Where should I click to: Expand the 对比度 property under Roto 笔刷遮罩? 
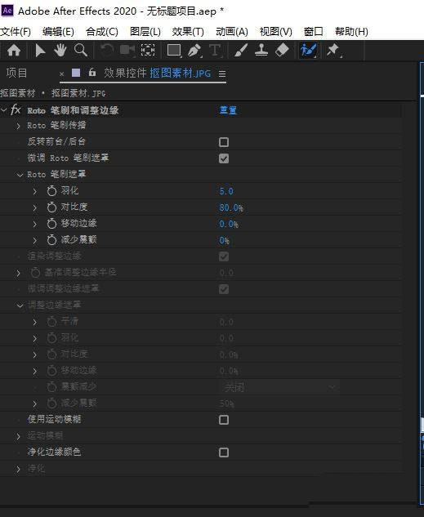pyautogui.click(x=35, y=207)
